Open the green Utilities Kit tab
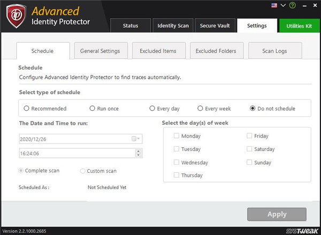Image resolution: width=321 pixels, height=235 pixels. [x=299, y=26]
